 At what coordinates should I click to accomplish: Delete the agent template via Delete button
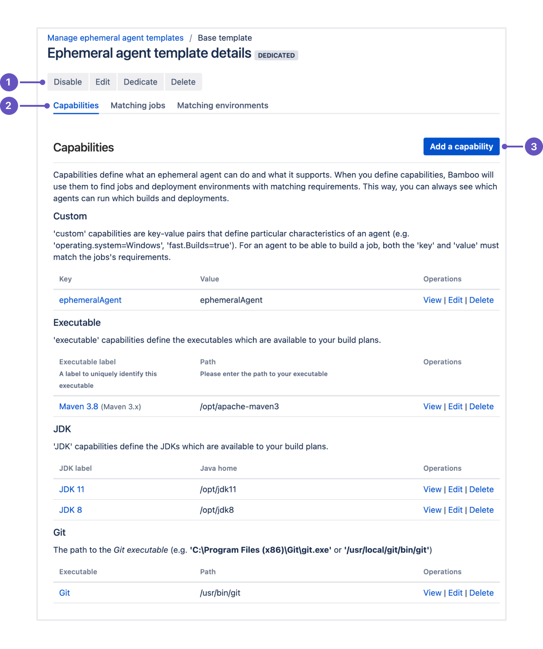183,82
